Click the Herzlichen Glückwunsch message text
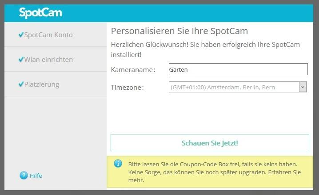This screenshot has width=319, height=195. pos(205,50)
